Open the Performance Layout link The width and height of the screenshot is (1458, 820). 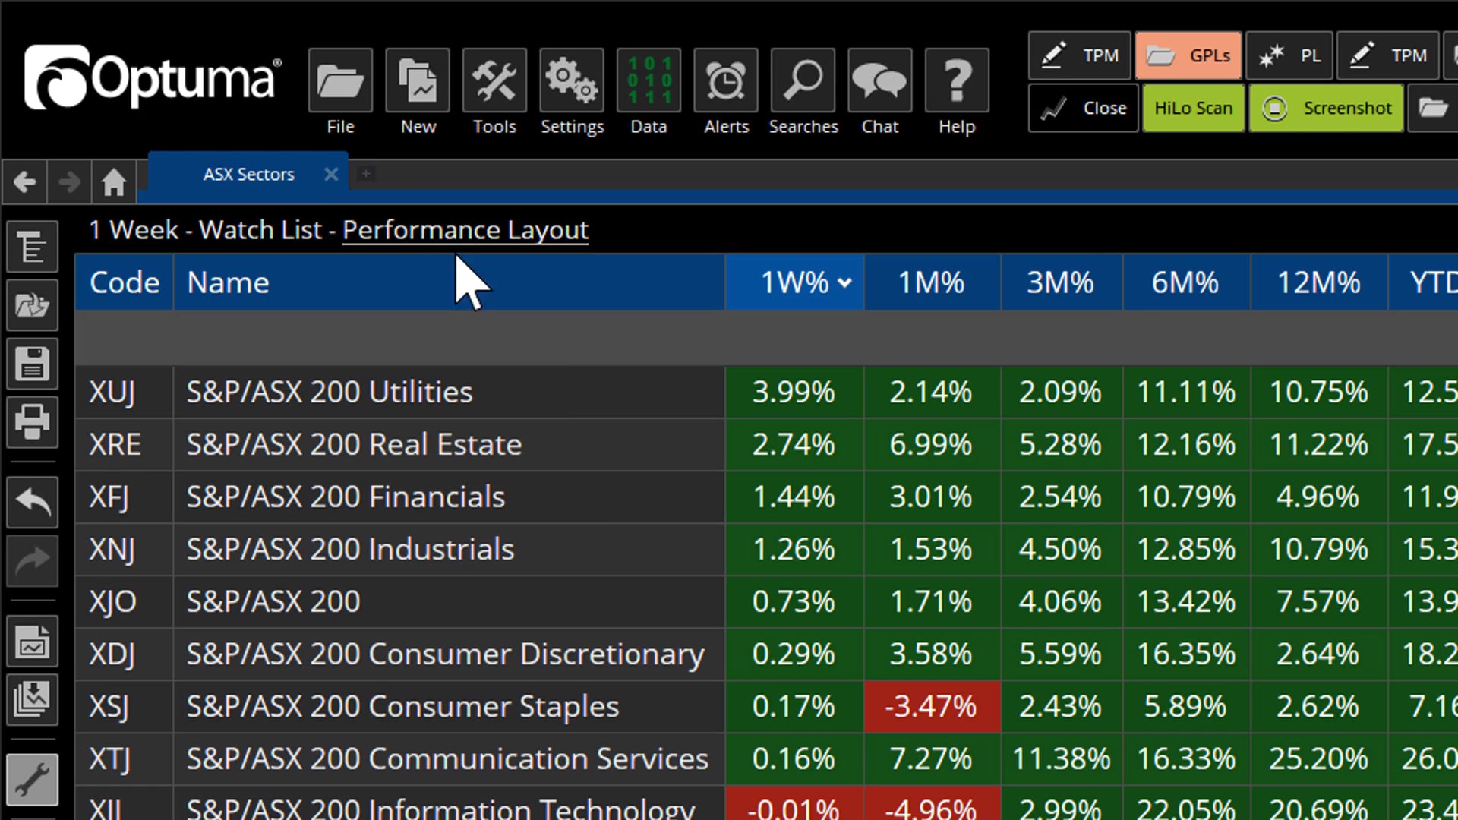465,230
